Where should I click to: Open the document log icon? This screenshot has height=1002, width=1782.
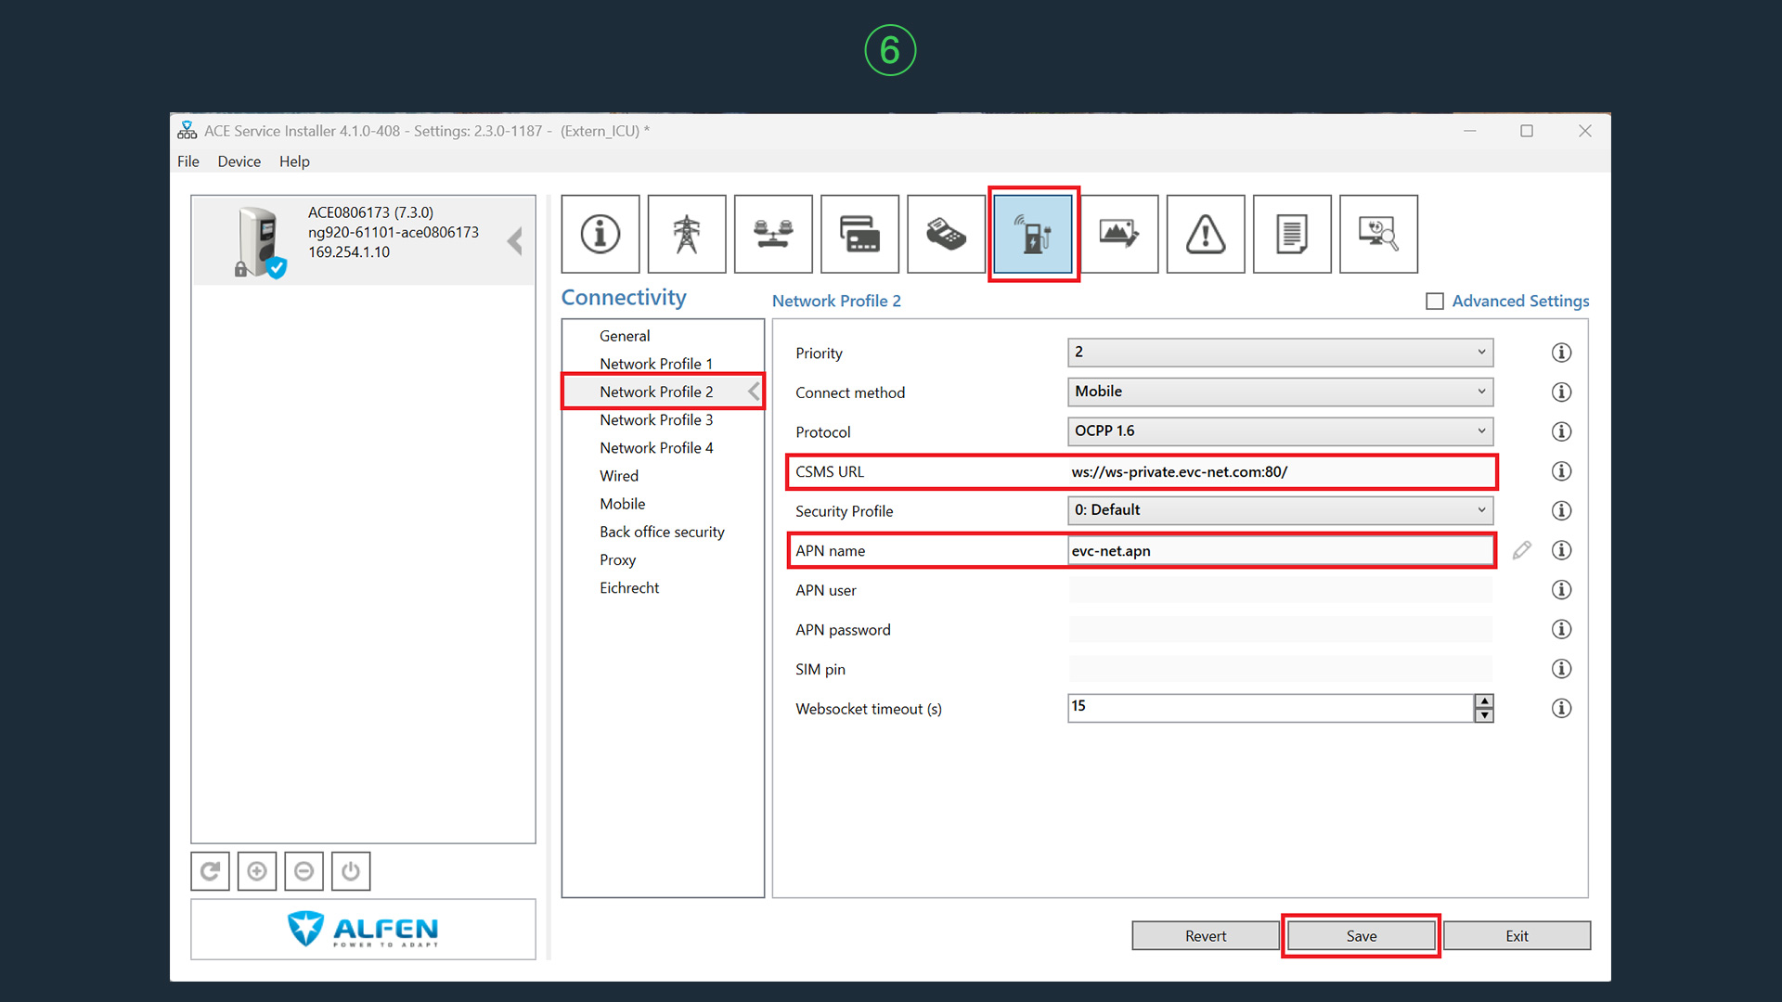click(x=1292, y=234)
